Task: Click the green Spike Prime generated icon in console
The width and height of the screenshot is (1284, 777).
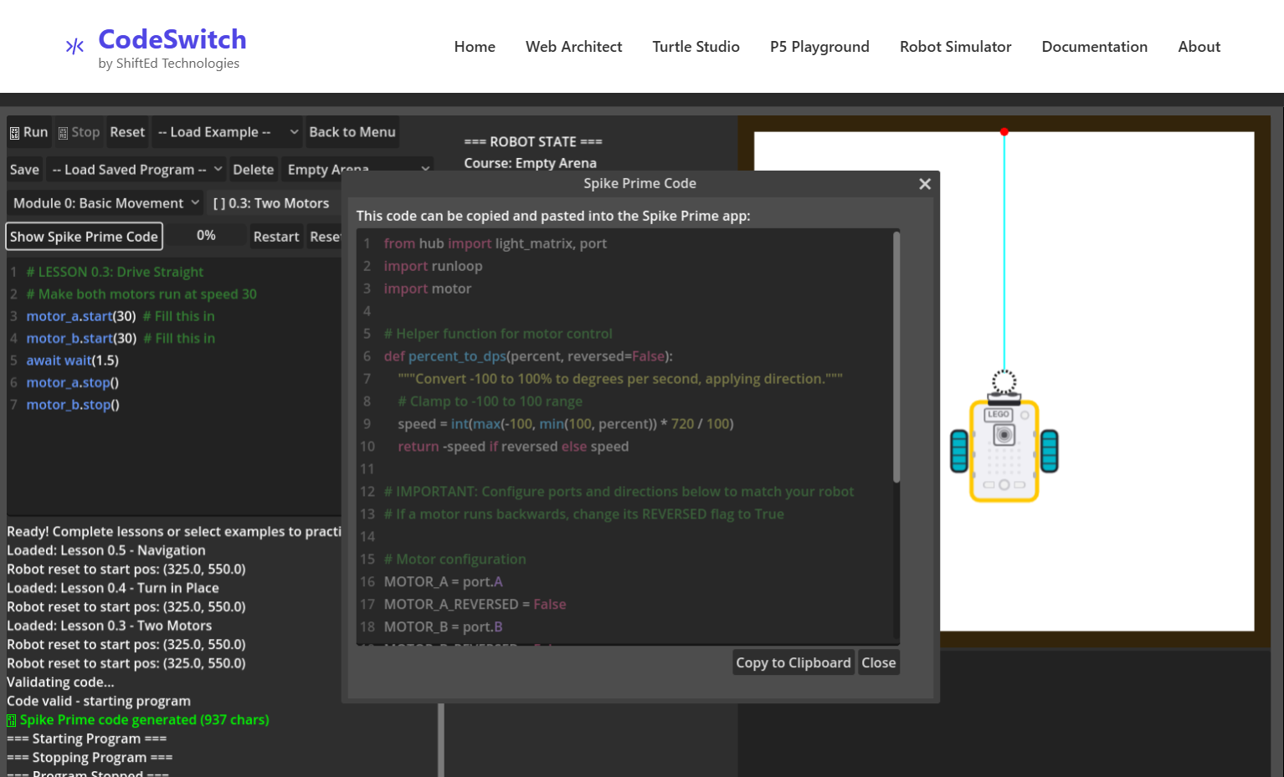Action: pos(12,719)
